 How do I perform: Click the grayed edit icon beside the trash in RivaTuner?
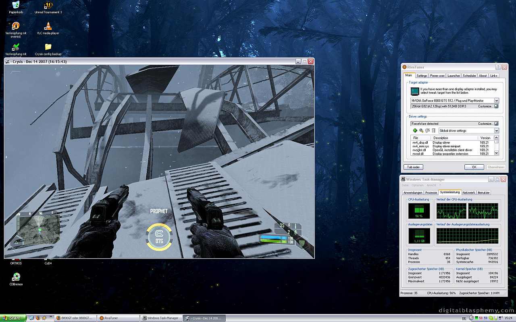[427, 130]
